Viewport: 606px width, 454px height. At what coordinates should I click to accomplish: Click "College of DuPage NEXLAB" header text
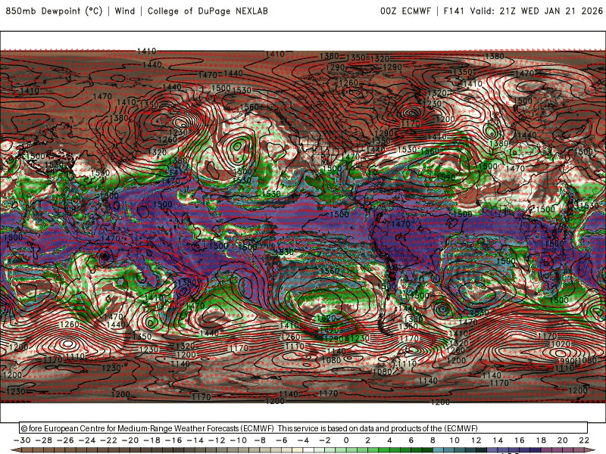(x=208, y=11)
